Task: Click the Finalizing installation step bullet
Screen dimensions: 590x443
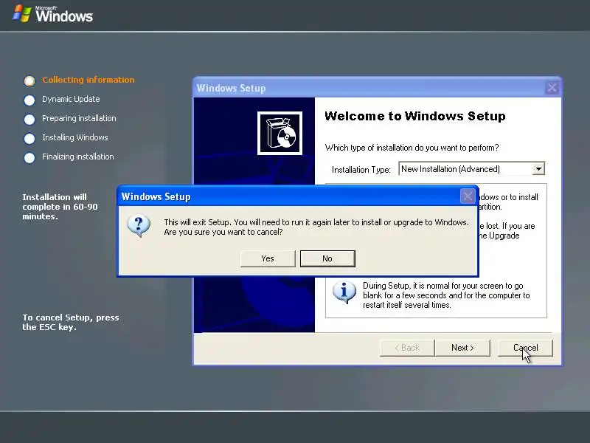Action: click(x=29, y=157)
